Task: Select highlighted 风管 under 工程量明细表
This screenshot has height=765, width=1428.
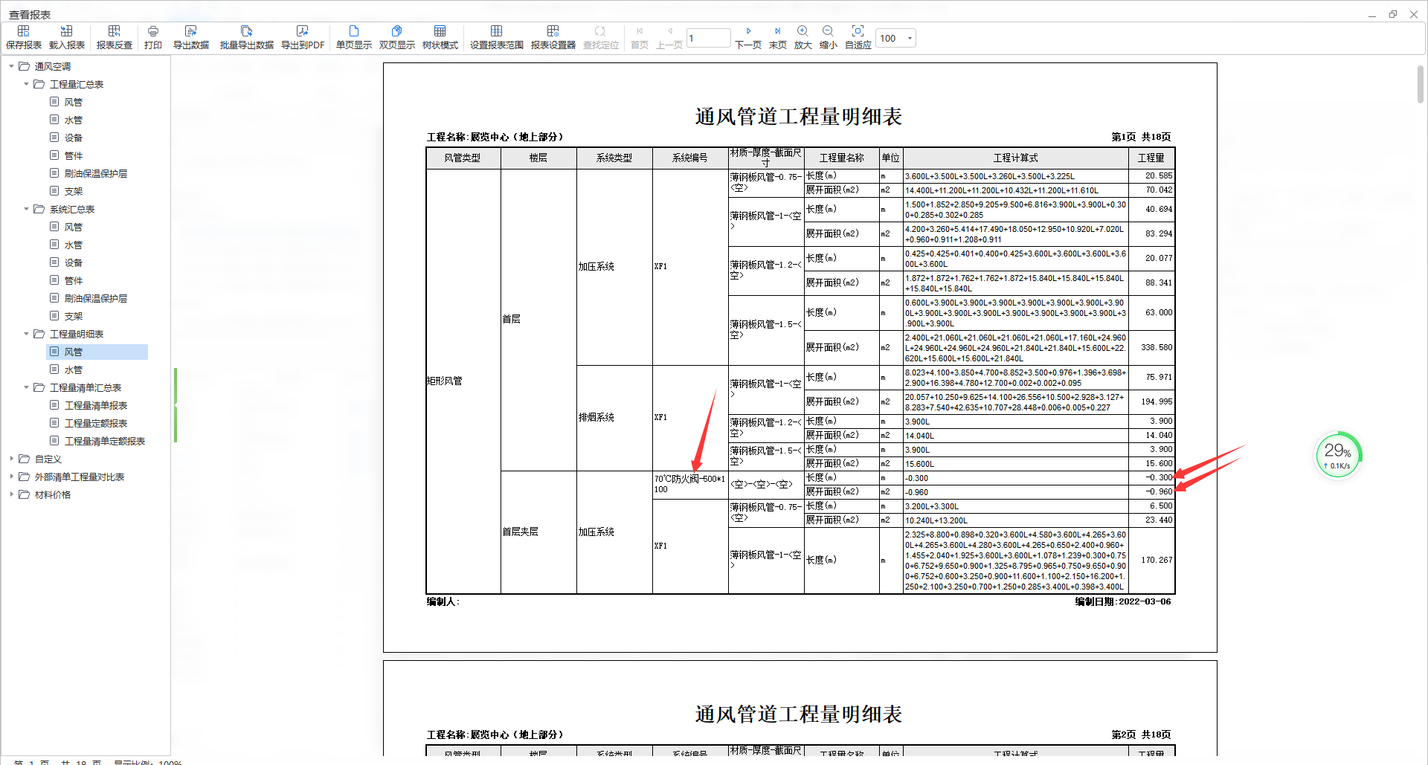Action: [97, 352]
